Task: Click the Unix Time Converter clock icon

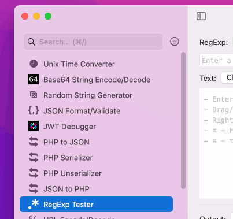Action: pyautogui.click(x=34, y=64)
